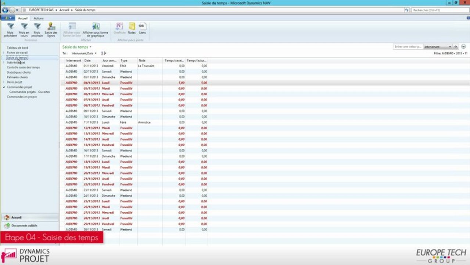Open the Tri Intervenant,Date dropdown
The width and height of the screenshot is (470, 265).
(96, 53)
